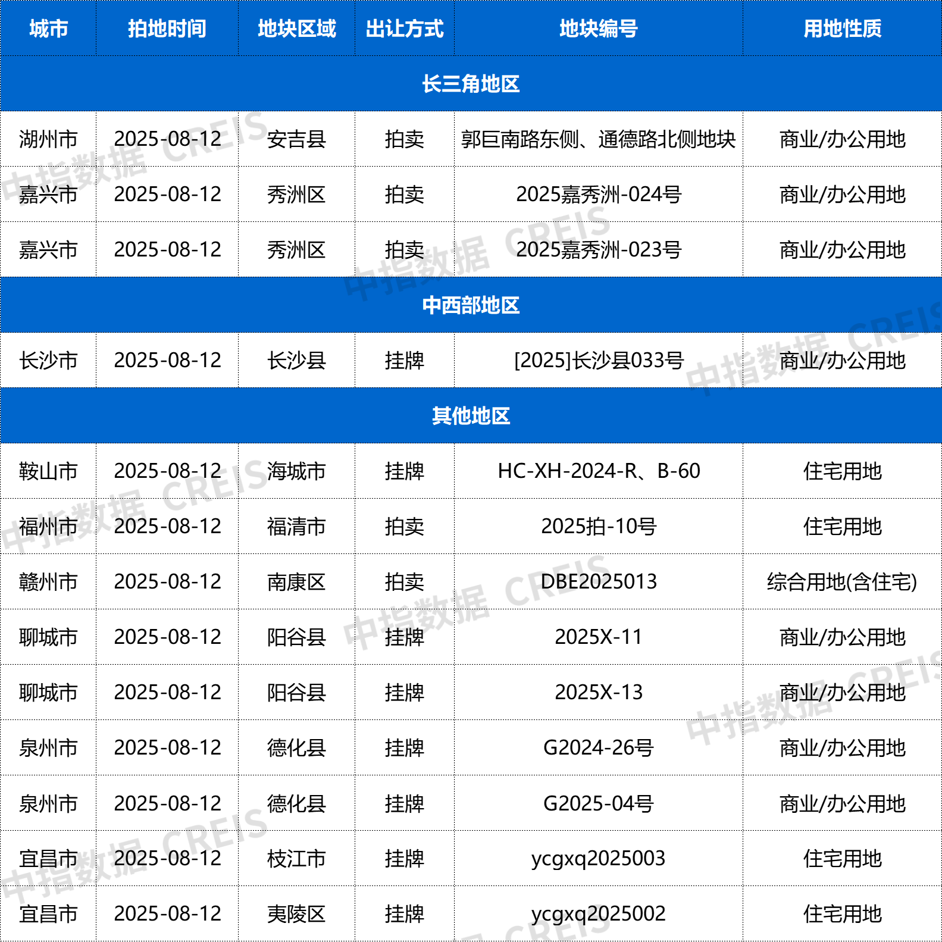Click 2025-08-12 in the 赣州市 row
Screen dimensions: 942x942
[167, 582]
